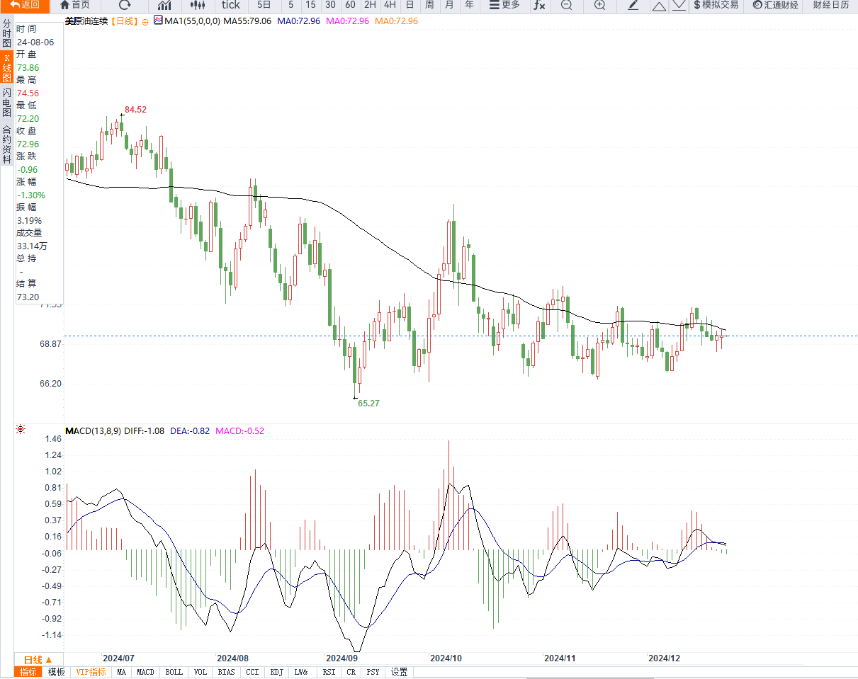
Task: Select the candlestick chart type icon
Action: (x=196, y=5)
